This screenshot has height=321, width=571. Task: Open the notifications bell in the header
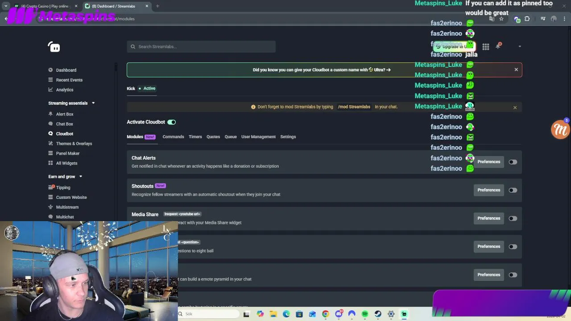pyautogui.click(x=498, y=46)
